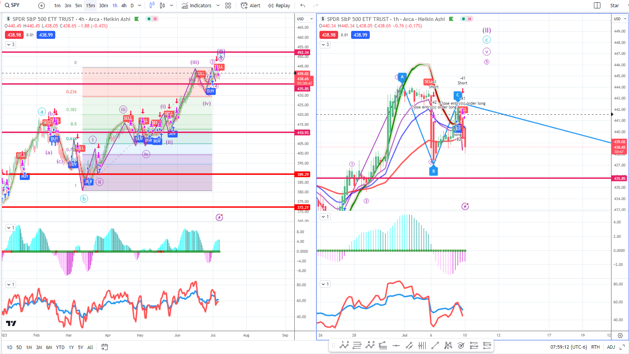Click the flag icon on 1h chart
629x354 pixels.
click(x=451, y=19)
